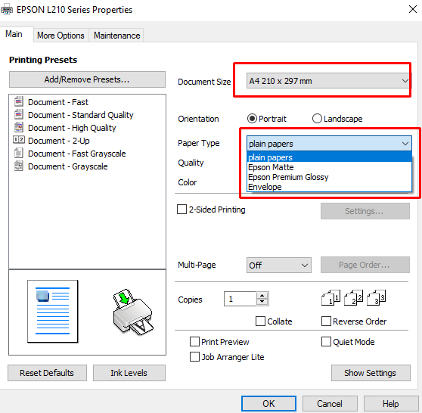The height and width of the screenshot is (413, 422).
Task: Increase copies with the up arrow
Action: pos(262,295)
